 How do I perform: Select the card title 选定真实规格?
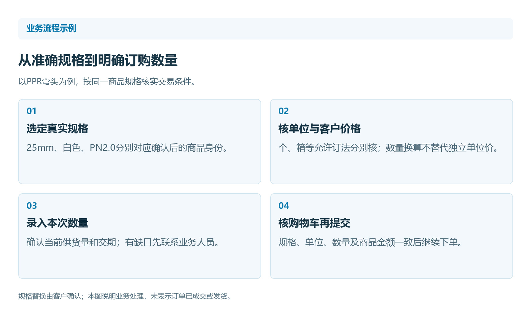[x=57, y=129]
